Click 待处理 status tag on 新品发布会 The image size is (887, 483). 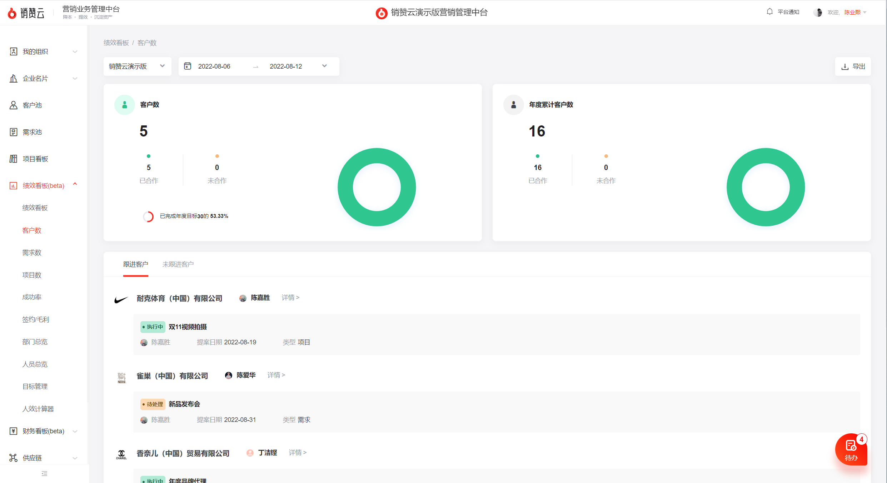[x=153, y=404]
